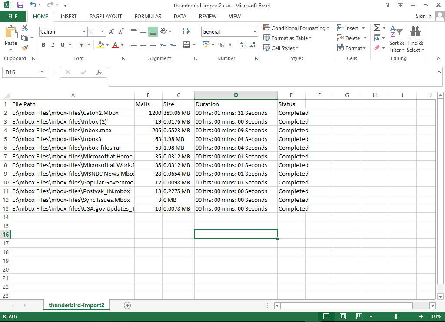The image size is (445, 322).
Task: Toggle Bold formatting
Action: coord(43,45)
